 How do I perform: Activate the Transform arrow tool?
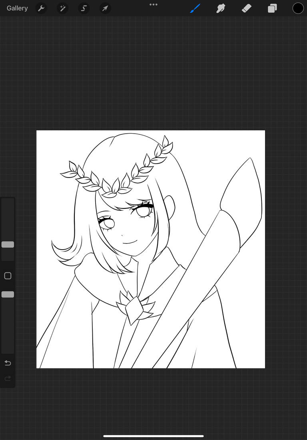(x=105, y=8)
